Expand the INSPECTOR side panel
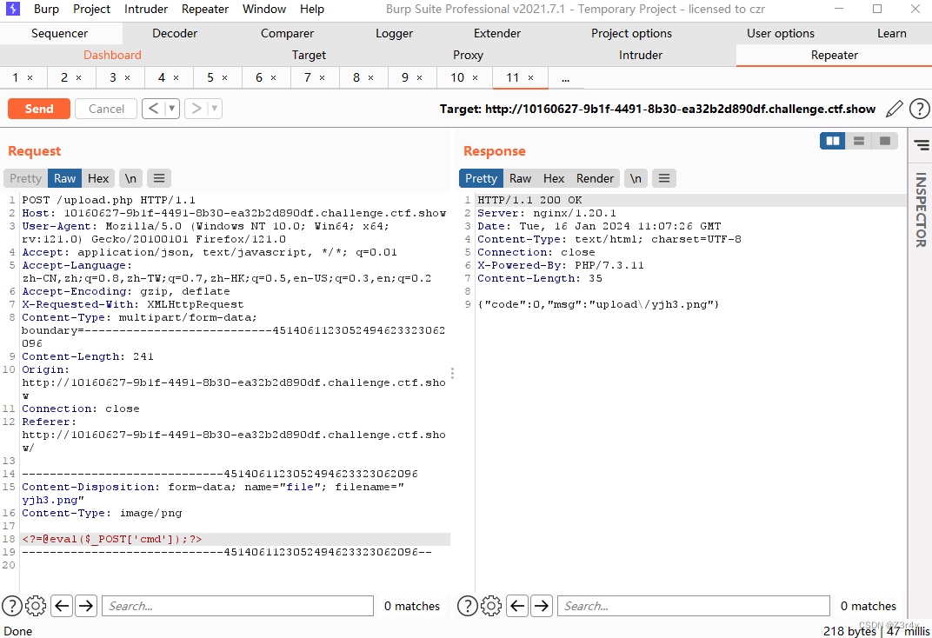The image size is (932, 638). coord(921,209)
